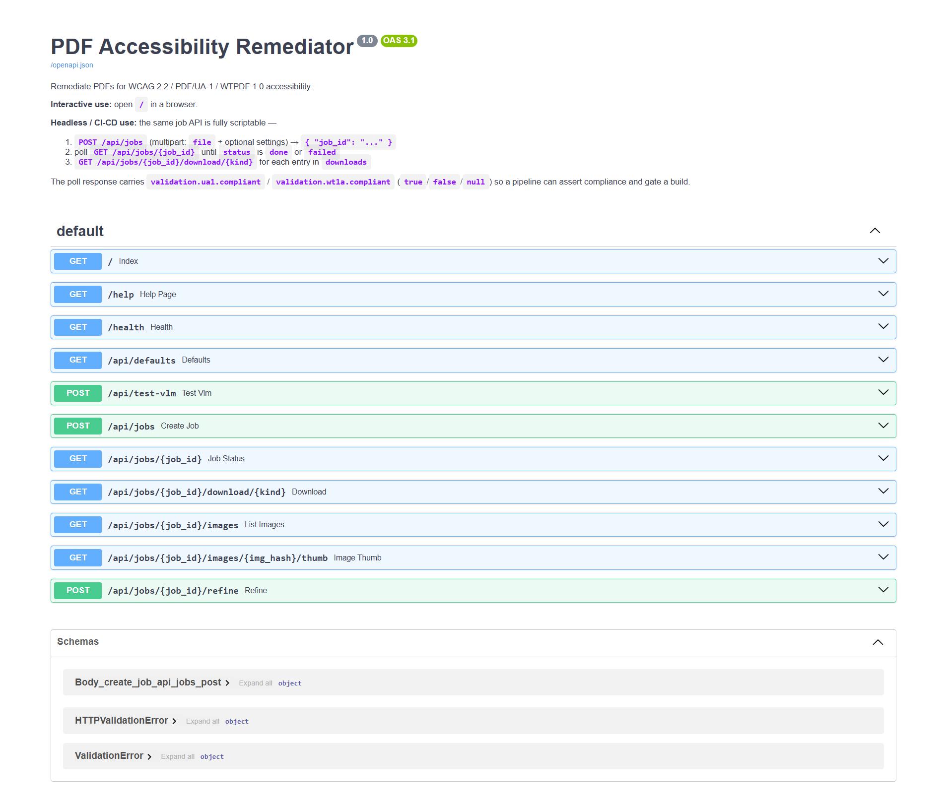Click the 'Create Job' summary text
The height and width of the screenshot is (804, 947).
point(180,426)
